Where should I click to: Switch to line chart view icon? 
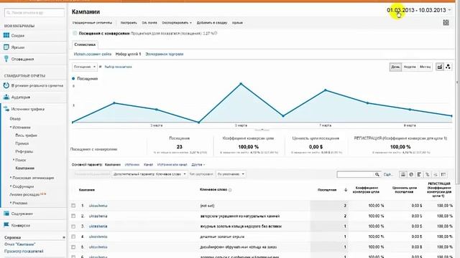(439, 67)
